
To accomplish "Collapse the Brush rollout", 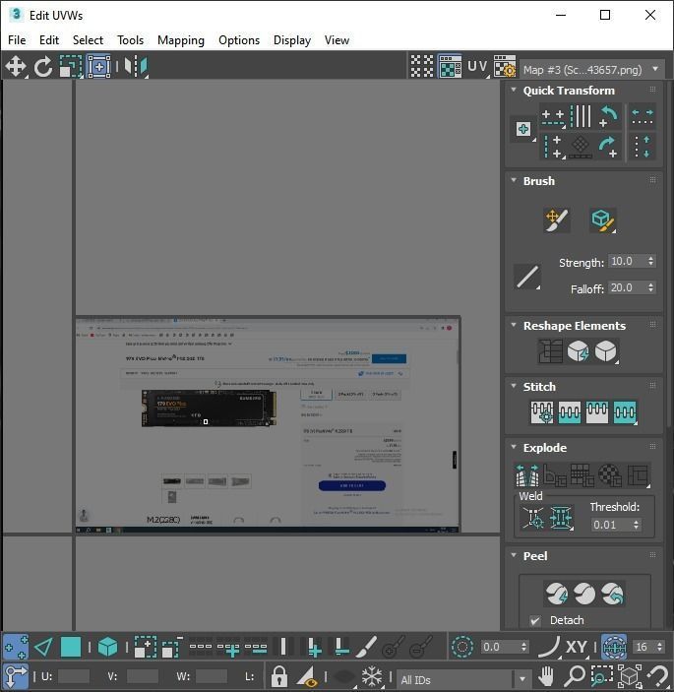I will [x=514, y=180].
